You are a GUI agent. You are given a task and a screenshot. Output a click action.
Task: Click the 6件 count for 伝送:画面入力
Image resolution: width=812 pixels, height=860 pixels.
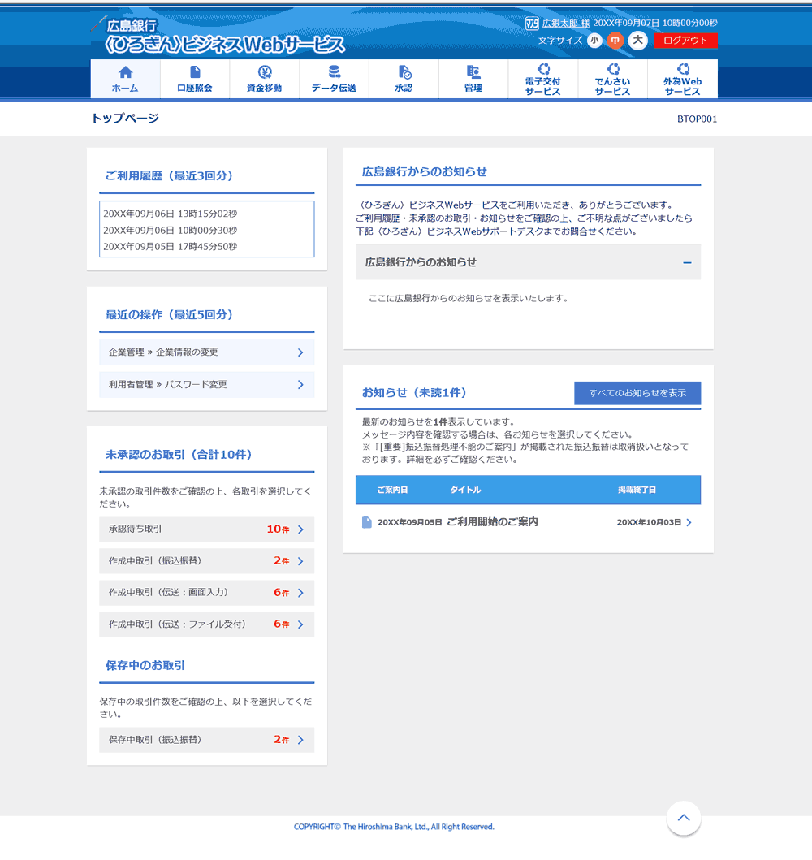coord(282,593)
